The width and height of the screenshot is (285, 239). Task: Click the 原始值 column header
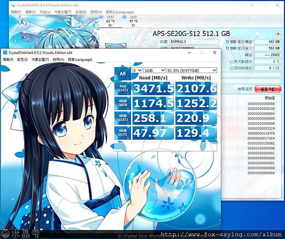point(270,98)
